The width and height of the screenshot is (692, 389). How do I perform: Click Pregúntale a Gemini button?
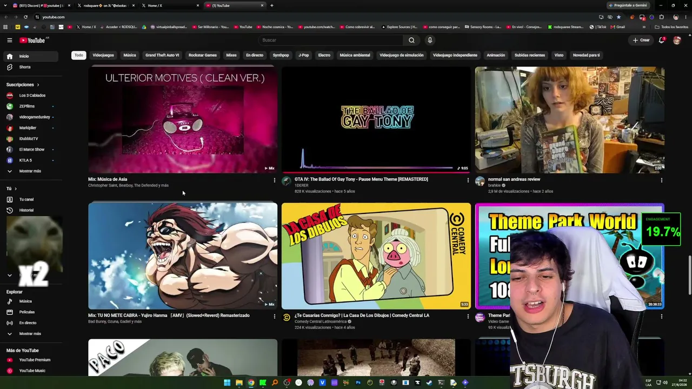(x=628, y=5)
